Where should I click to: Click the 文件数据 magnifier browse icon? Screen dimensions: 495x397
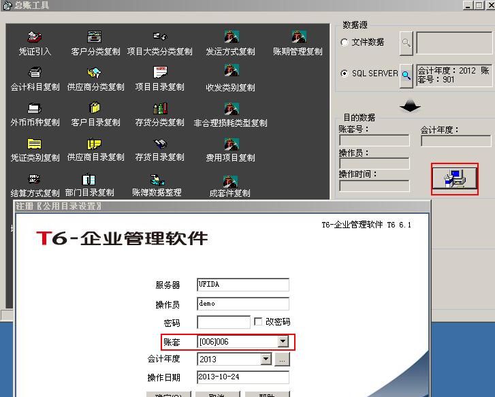[x=406, y=44]
